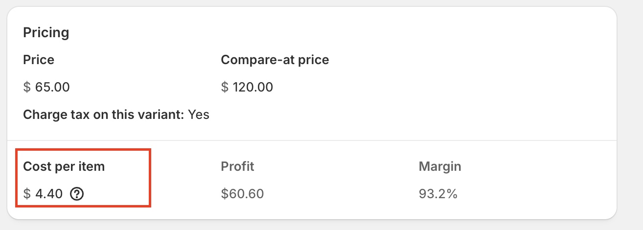Click the Cost per item label
This screenshot has height=230, width=643.
[x=64, y=166]
